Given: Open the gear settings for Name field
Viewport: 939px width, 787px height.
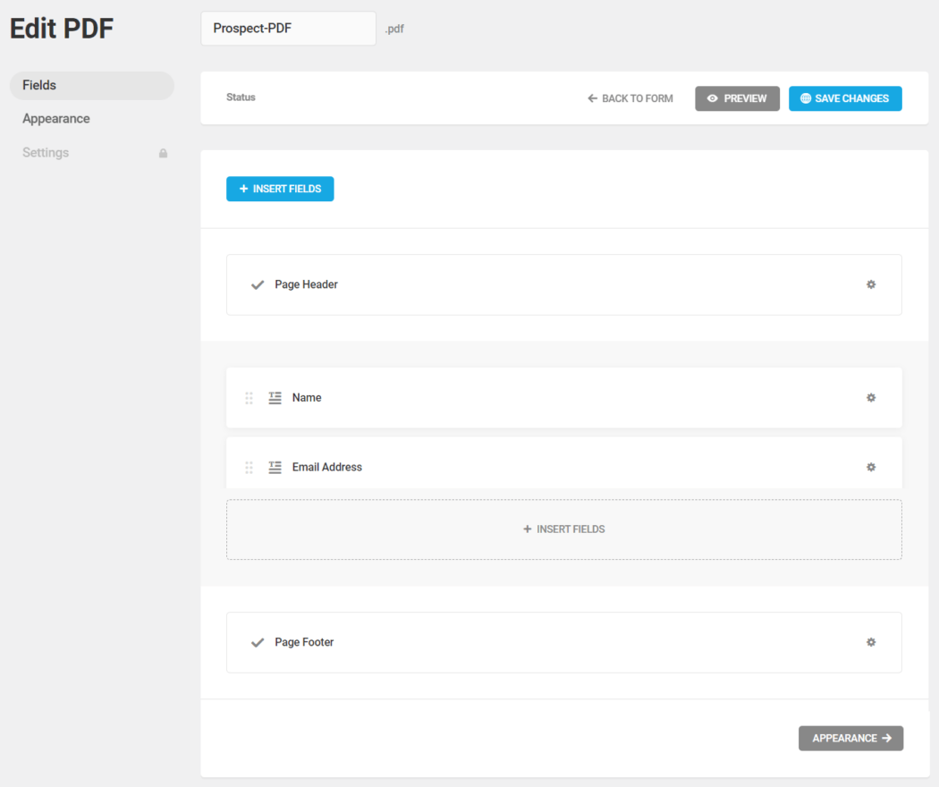Looking at the screenshot, I should pos(870,397).
